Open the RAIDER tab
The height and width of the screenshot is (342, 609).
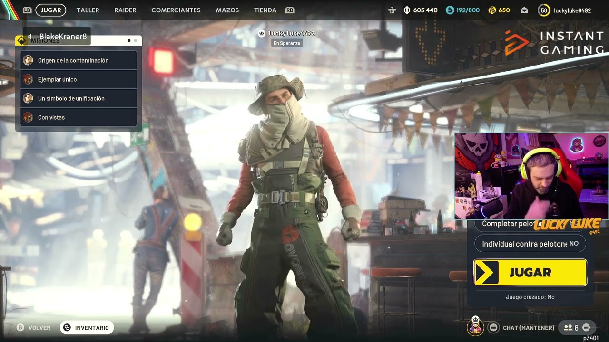pyautogui.click(x=125, y=10)
